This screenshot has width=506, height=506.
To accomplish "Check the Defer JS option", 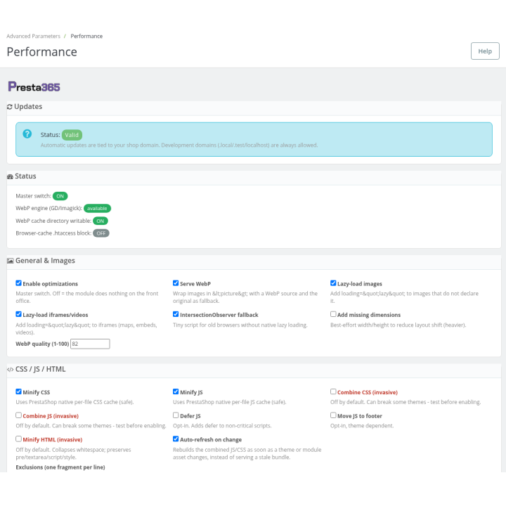I will 176,415.
